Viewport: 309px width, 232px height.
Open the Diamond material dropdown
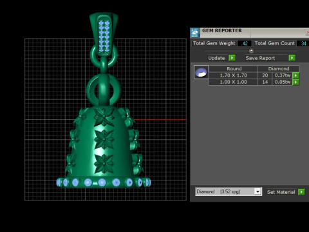257,191
